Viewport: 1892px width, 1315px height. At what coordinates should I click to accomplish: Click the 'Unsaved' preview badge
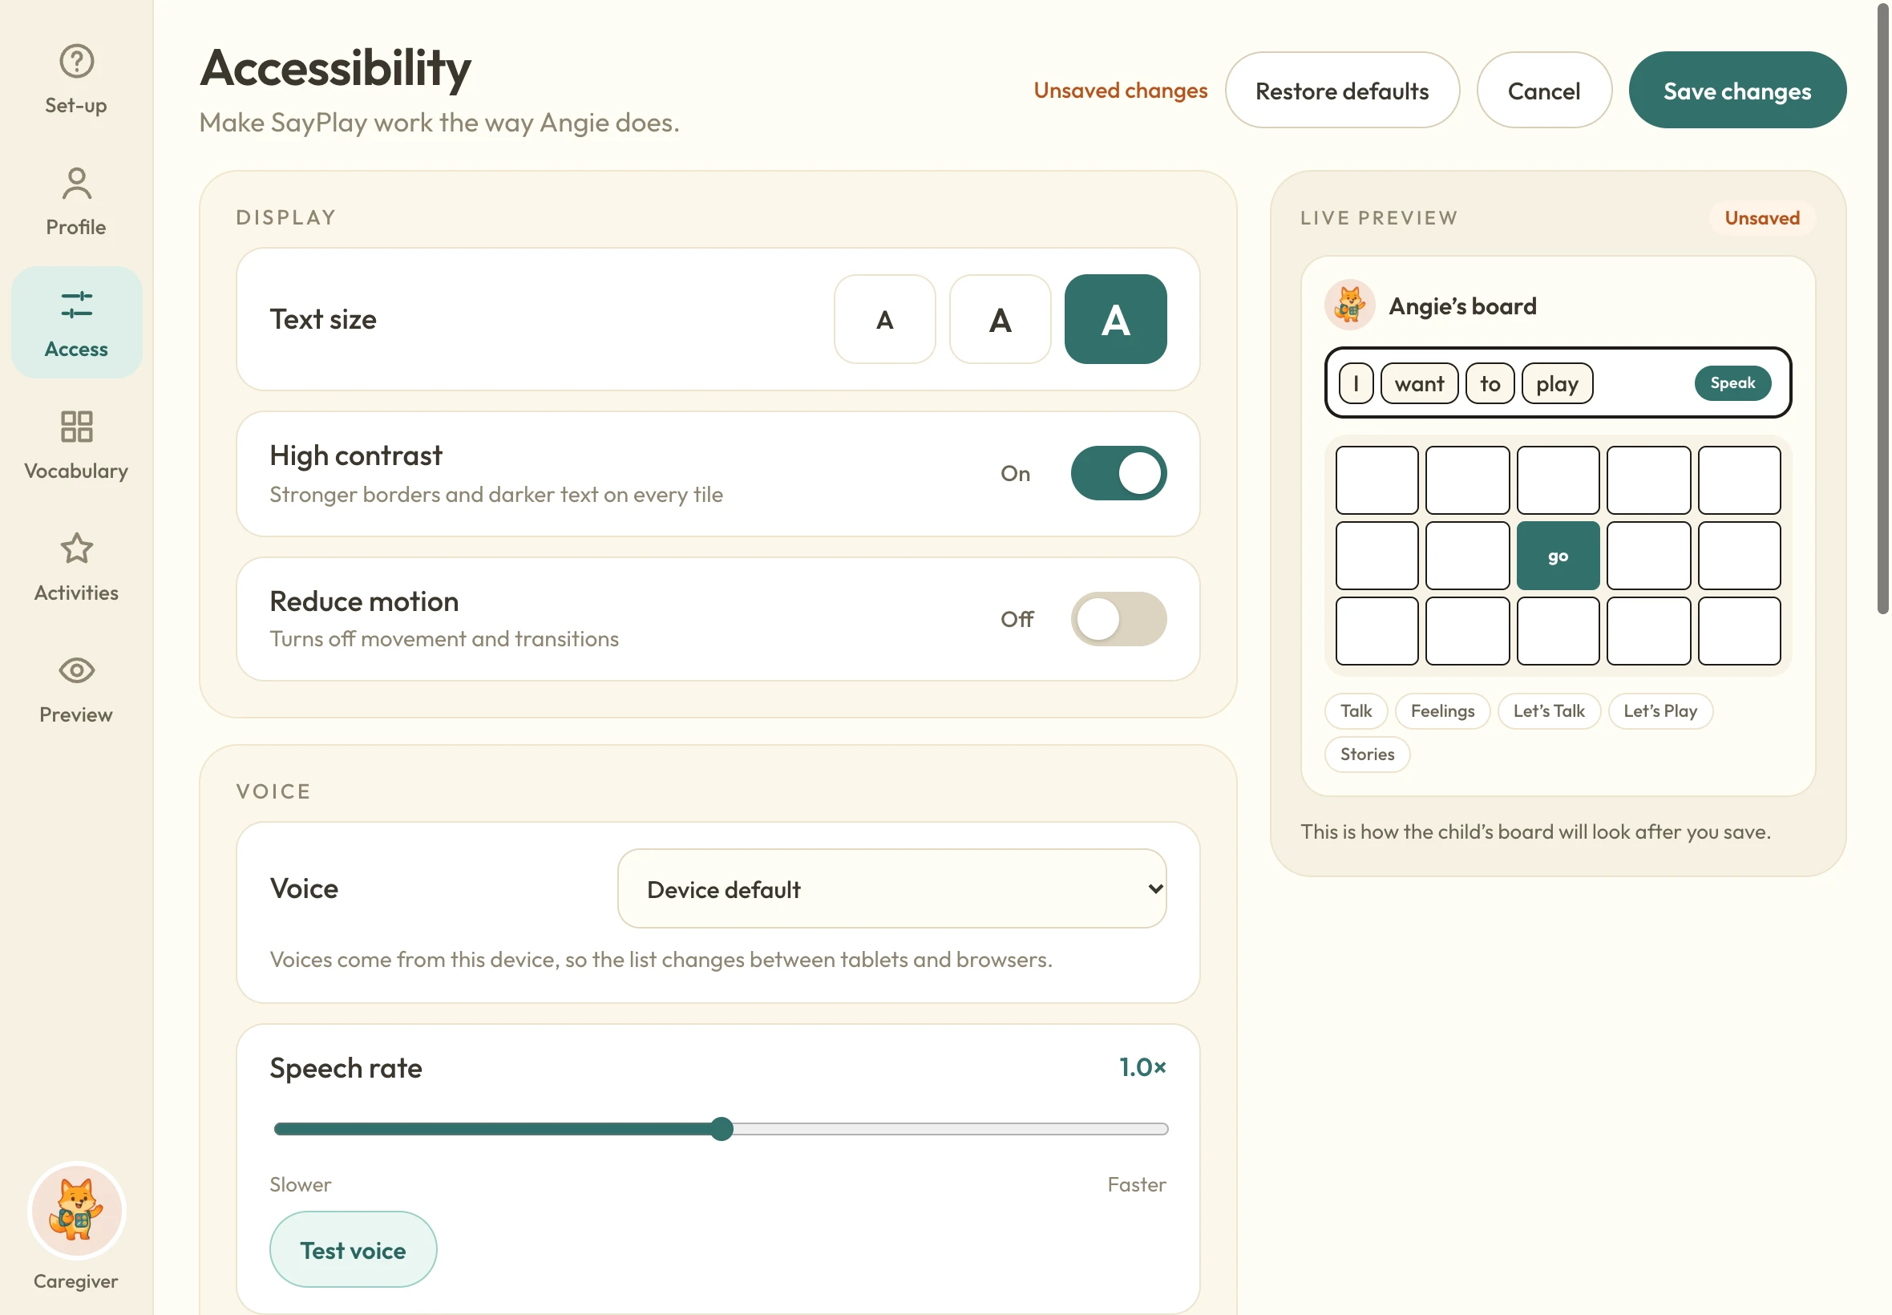pos(1762,218)
